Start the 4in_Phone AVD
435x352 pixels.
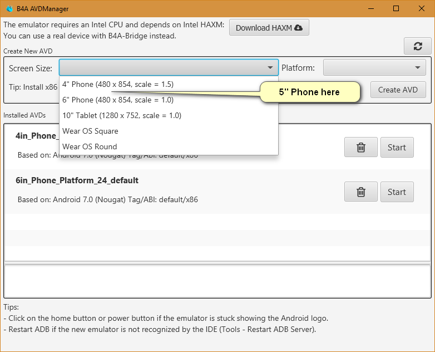click(397, 147)
